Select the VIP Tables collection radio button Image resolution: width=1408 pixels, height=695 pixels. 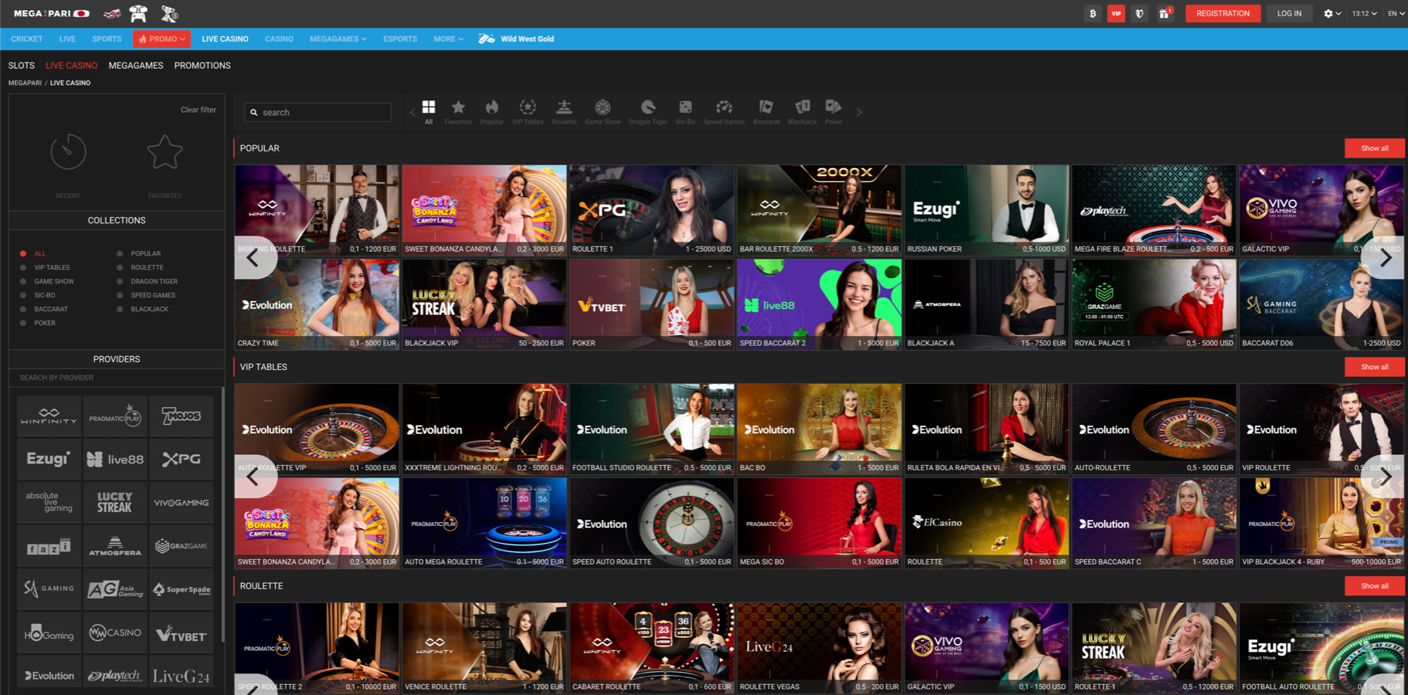[23, 267]
